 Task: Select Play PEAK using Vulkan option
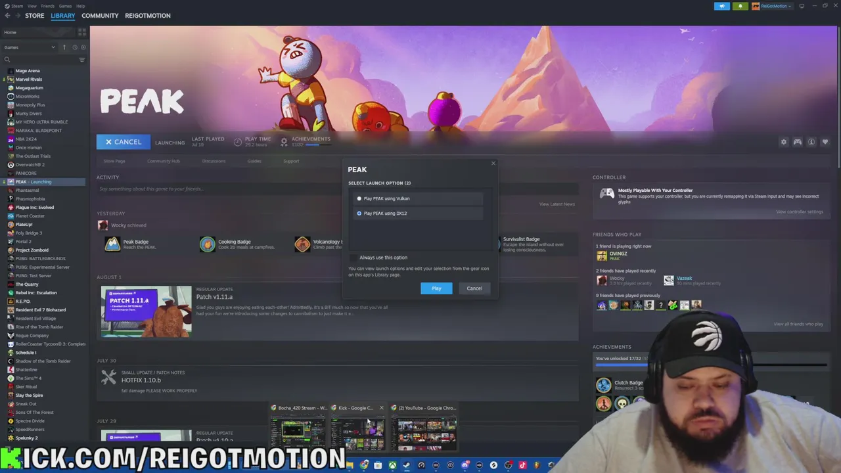419,198
